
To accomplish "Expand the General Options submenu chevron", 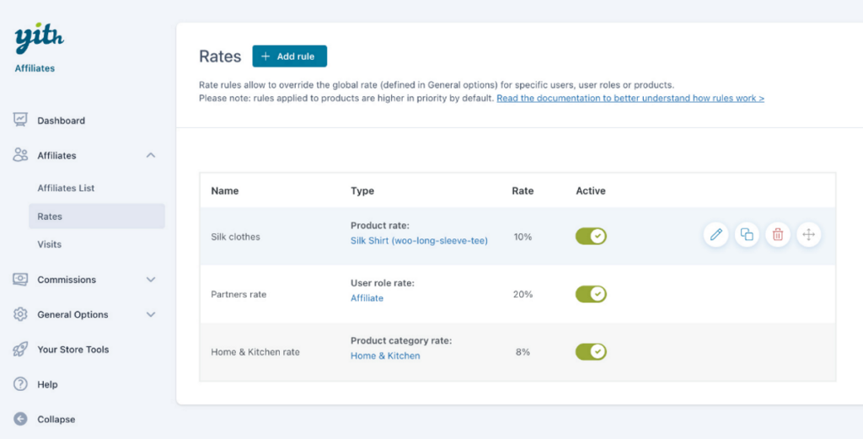I will 151,314.
